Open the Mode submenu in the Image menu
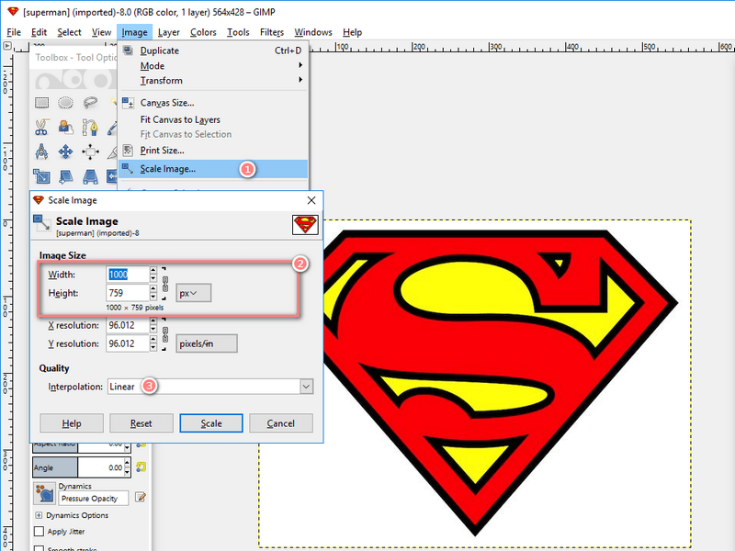This screenshot has width=735, height=551. [x=152, y=65]
